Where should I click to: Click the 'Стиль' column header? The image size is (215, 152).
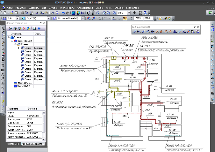coord(39,34)
